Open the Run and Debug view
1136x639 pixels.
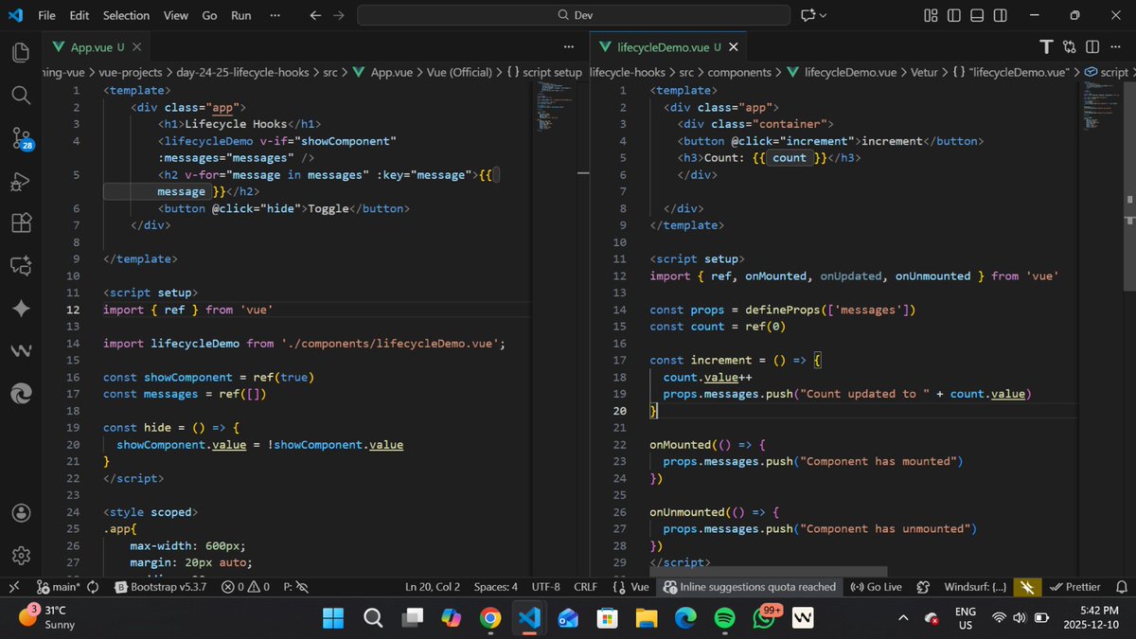[20, 181]
